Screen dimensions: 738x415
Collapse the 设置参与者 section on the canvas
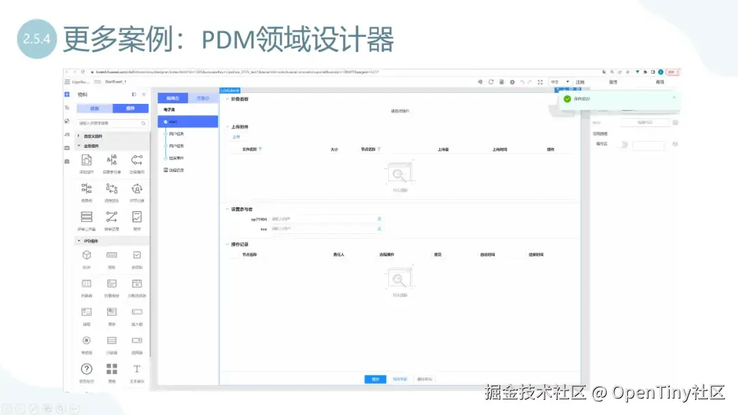click(226, 209)
